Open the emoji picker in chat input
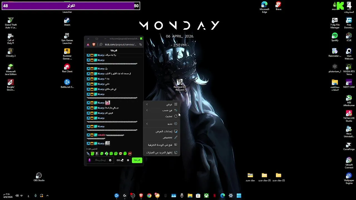Screen dimensions: 356x200 (110, 160)
